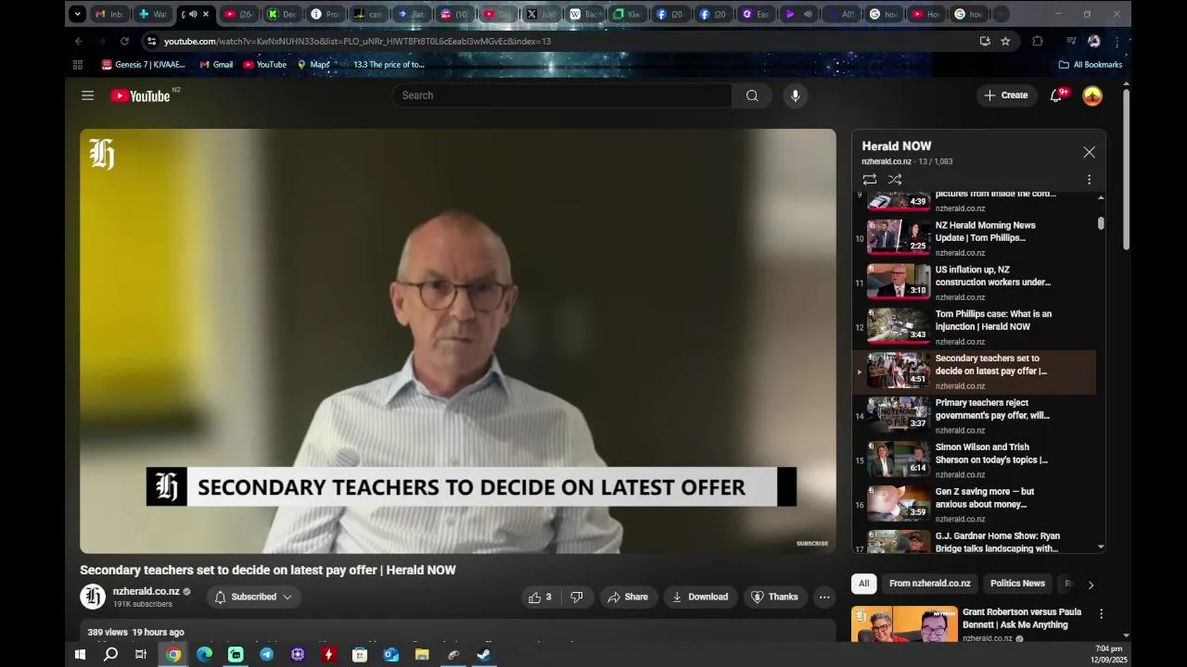The image size is (1187, 667).
Task: Download the video
Action: (700, 597)
